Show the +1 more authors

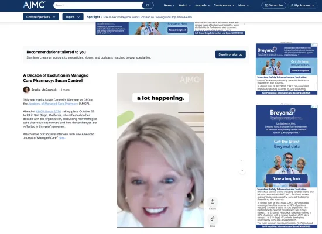pyautogui.click(x=64, y=90)
